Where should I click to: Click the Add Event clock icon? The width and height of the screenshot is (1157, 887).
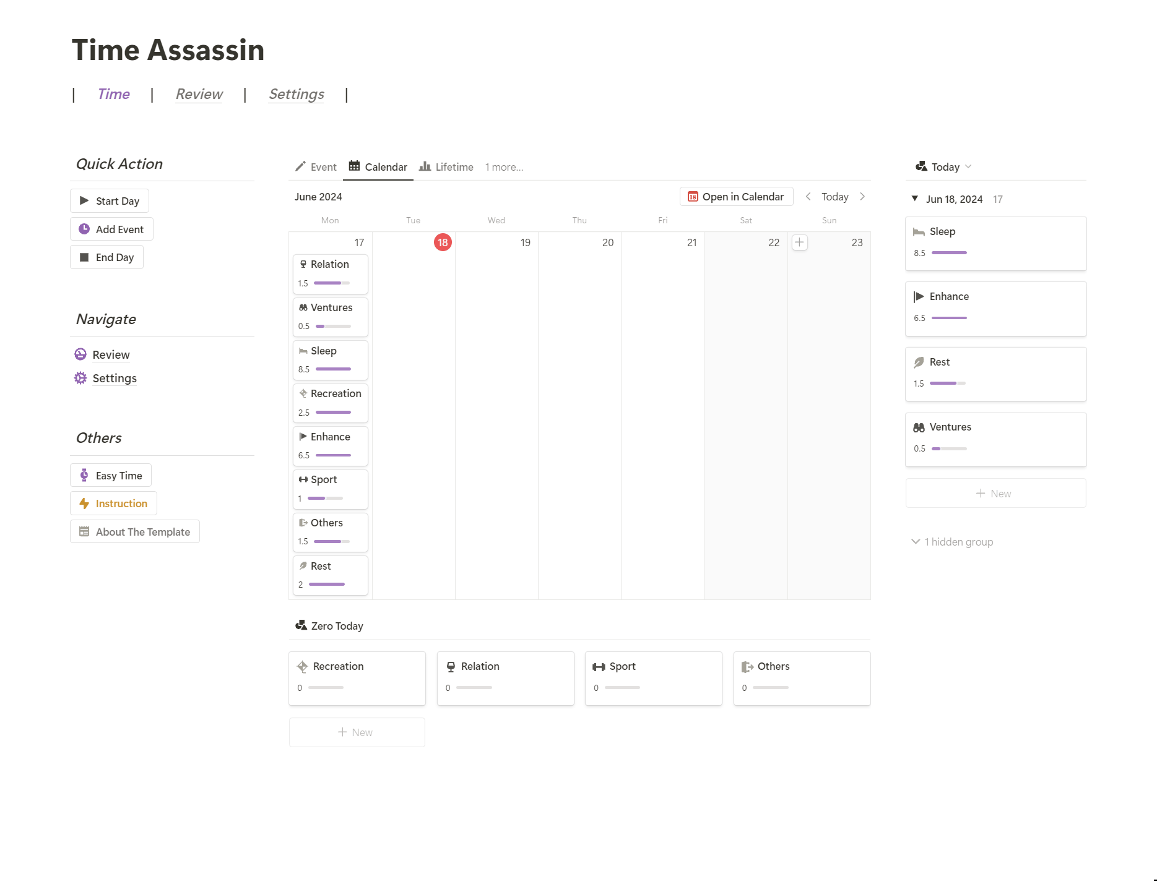coord(84,229)
